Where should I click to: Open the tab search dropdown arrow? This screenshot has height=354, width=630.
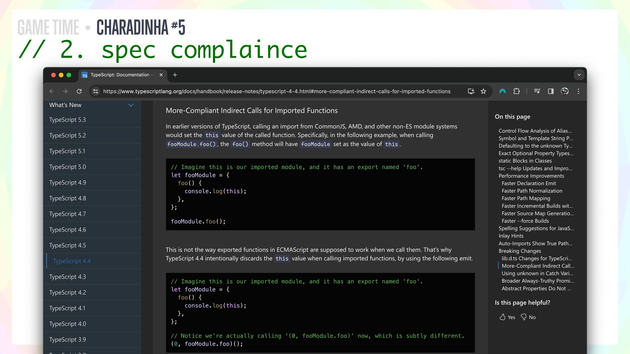(579, 75)
